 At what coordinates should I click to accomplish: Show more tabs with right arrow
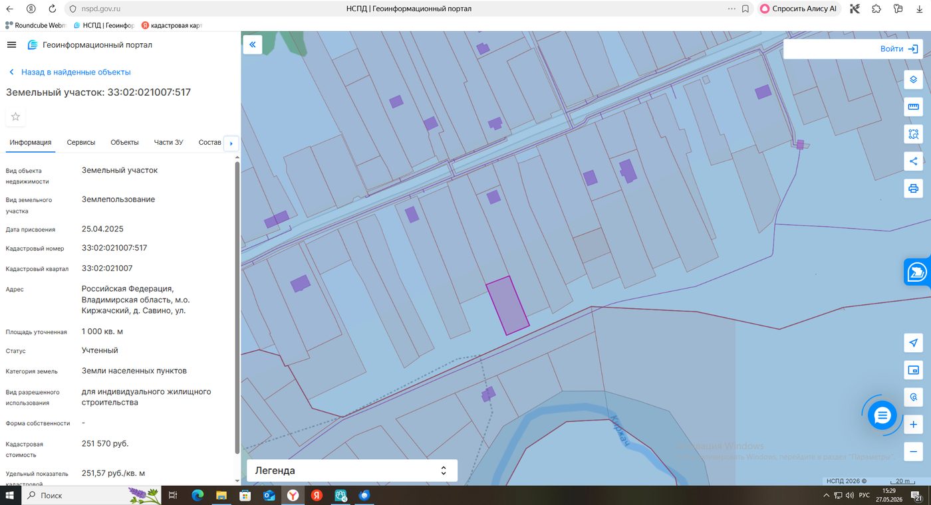point(231,143)
